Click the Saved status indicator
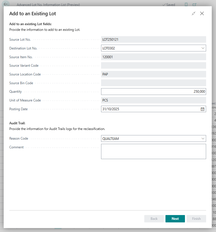 point(169,5)
